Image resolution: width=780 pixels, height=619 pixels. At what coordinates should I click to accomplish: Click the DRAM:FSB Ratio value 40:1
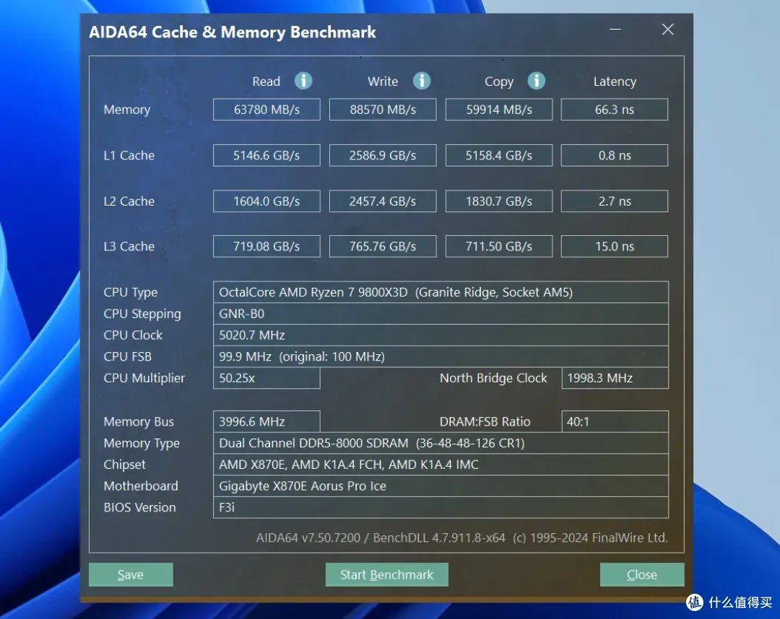[615, 421]
